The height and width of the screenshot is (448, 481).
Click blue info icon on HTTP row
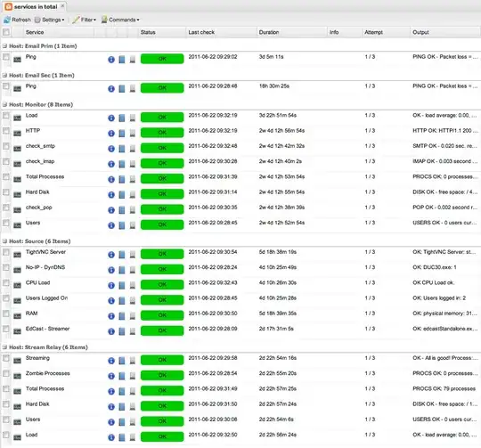[x=111, y=134]
